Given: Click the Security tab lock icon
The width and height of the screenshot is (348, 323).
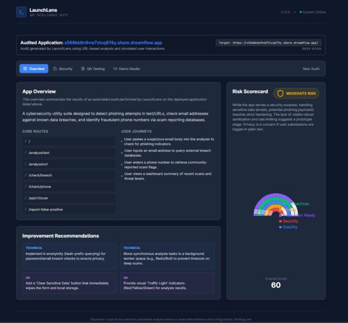Looking at the screenshot, I should coord(55,69).
